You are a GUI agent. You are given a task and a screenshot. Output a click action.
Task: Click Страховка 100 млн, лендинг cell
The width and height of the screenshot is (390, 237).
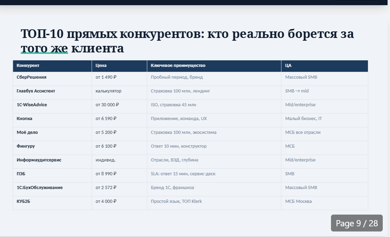(214, 93)
